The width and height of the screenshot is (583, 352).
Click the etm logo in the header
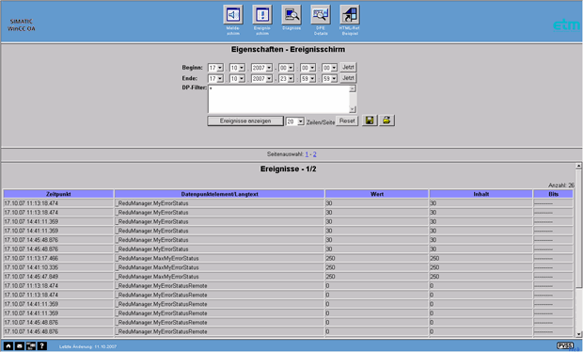click(567, 24)
